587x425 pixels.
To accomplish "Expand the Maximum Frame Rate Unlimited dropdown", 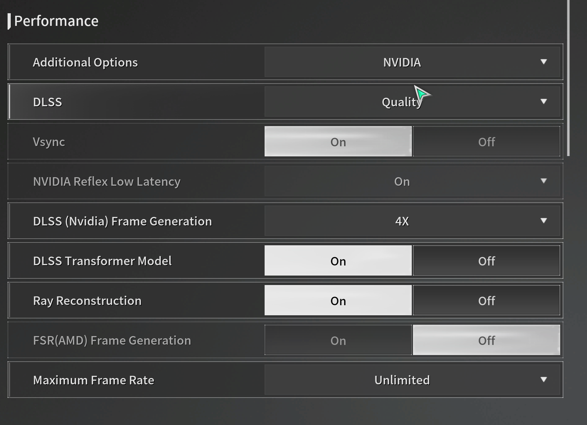I will [412, 380].
